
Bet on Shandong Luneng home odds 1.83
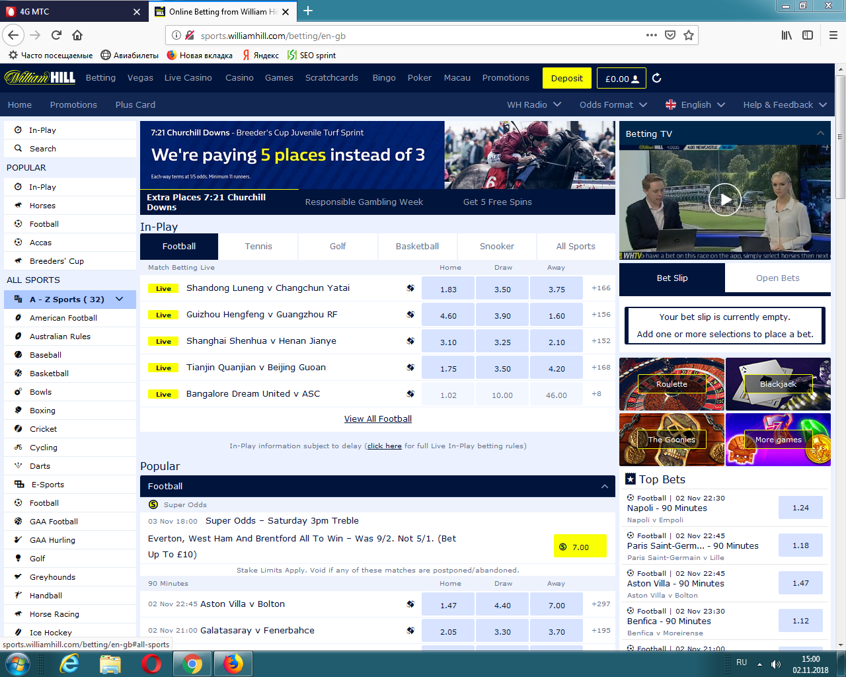coord(448,289)
